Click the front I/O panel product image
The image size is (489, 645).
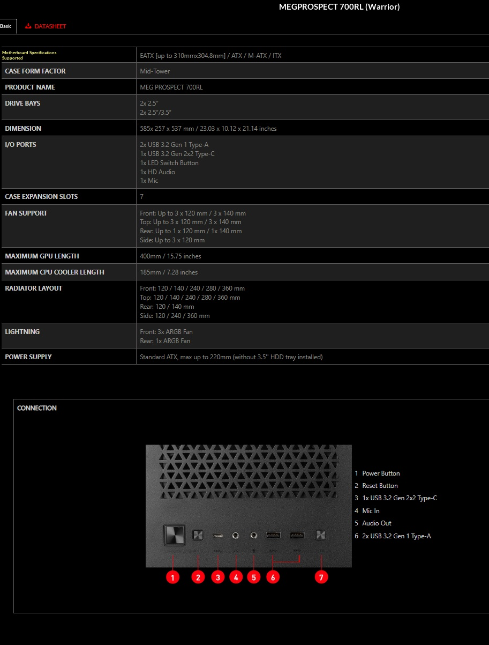click(249, 506)
